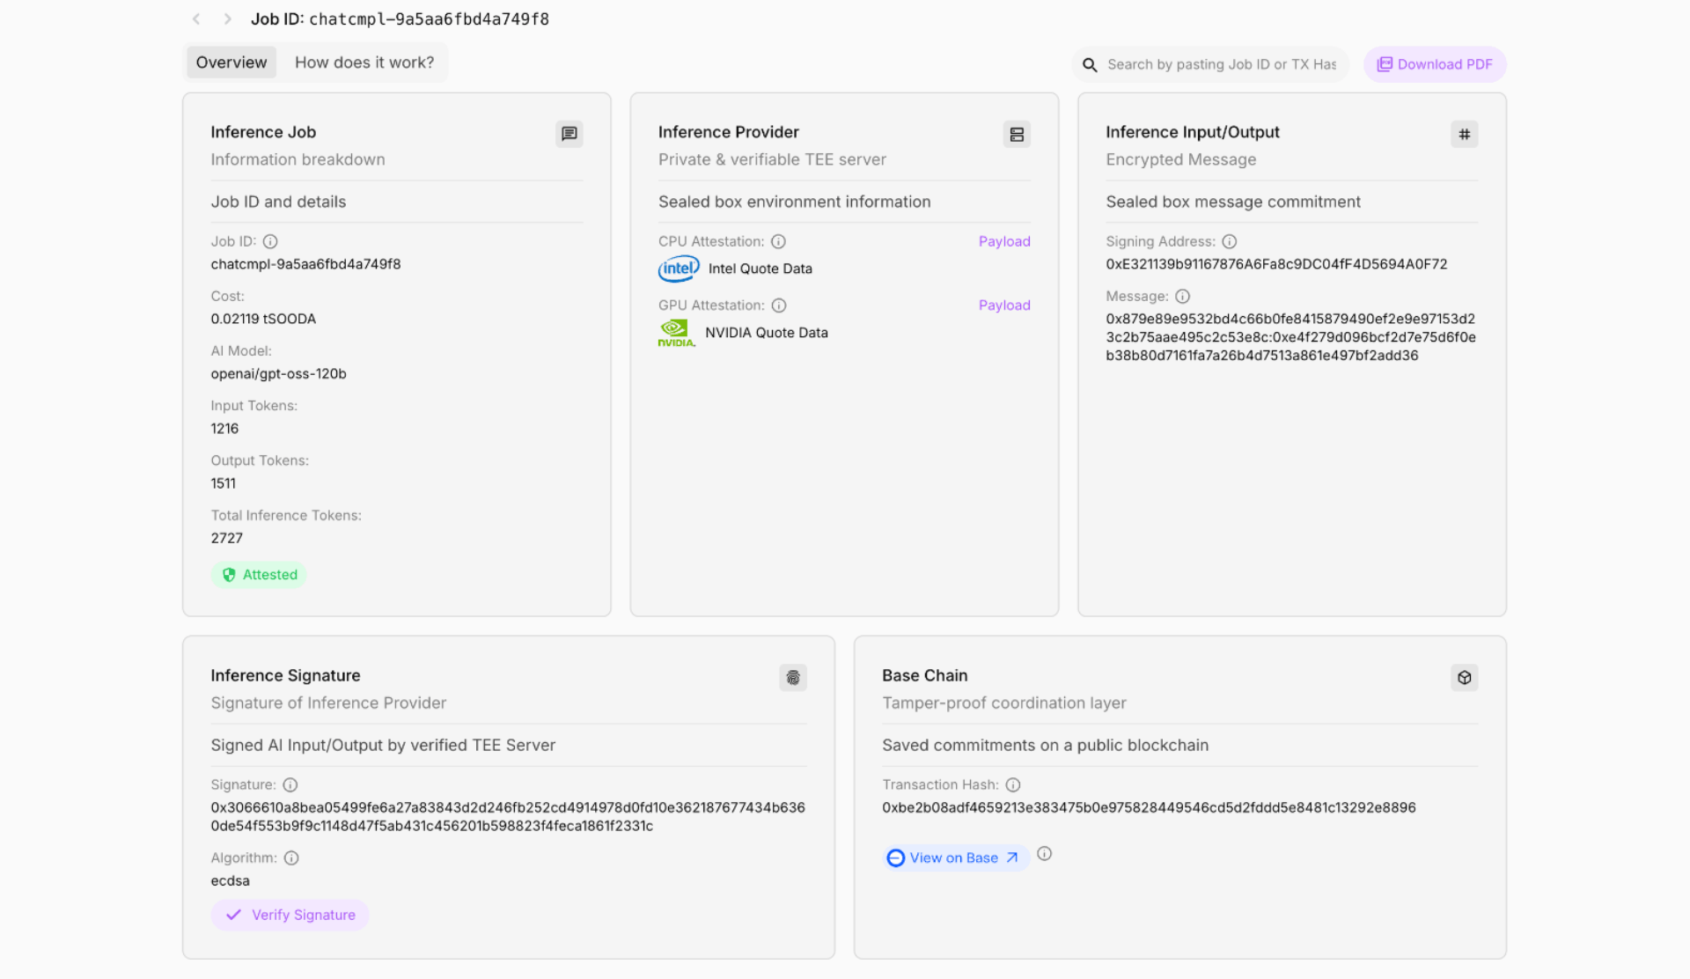Select the signature value 0x3066610a...
Screen dimensions: 1690x979
pos(508,817)
